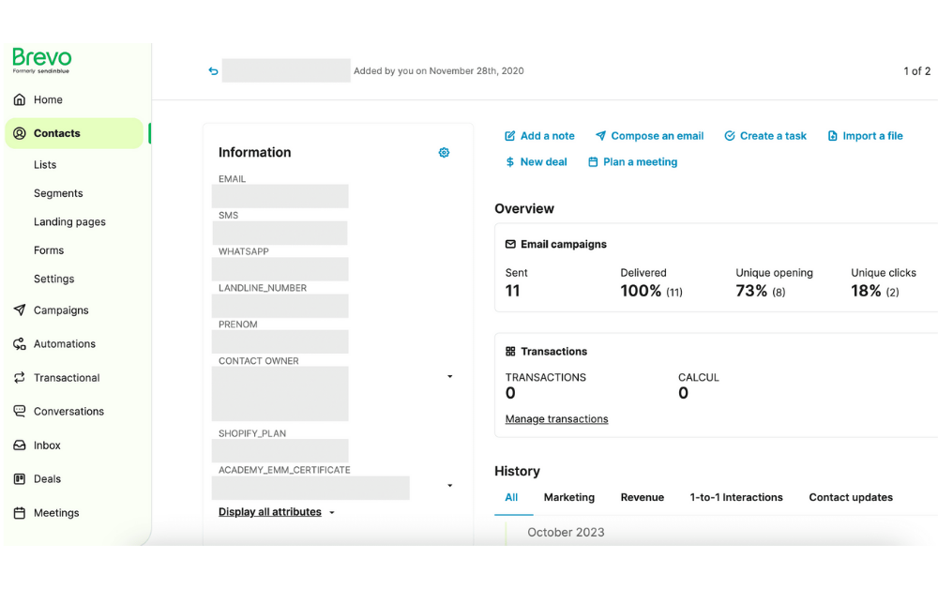This screenshot has height=589, width=938.
Task: Click the New deal dollar icon
Action: (x=509, y=162)
